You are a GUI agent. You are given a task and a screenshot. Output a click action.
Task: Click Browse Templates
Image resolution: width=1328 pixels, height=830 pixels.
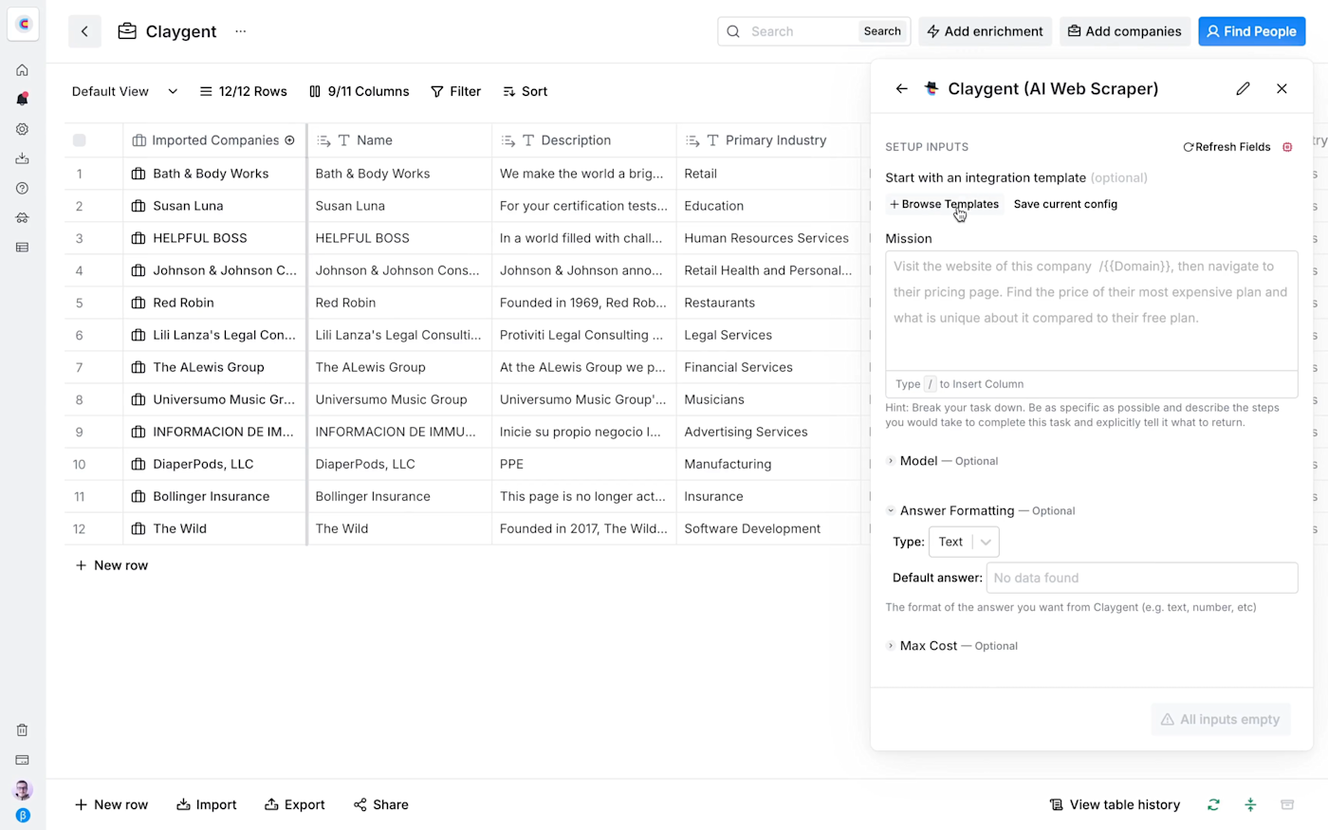944,204
